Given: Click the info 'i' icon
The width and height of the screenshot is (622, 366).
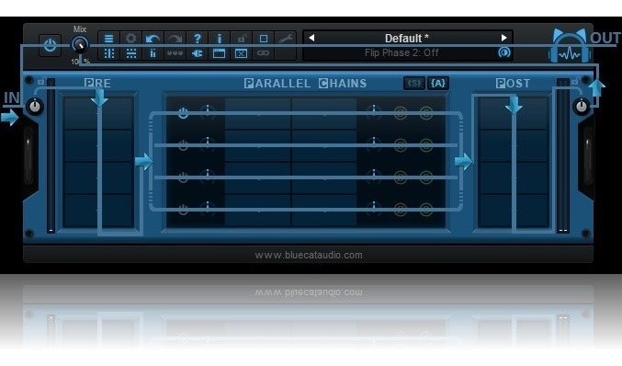Looking at the screenshot, I should [219, 39].
